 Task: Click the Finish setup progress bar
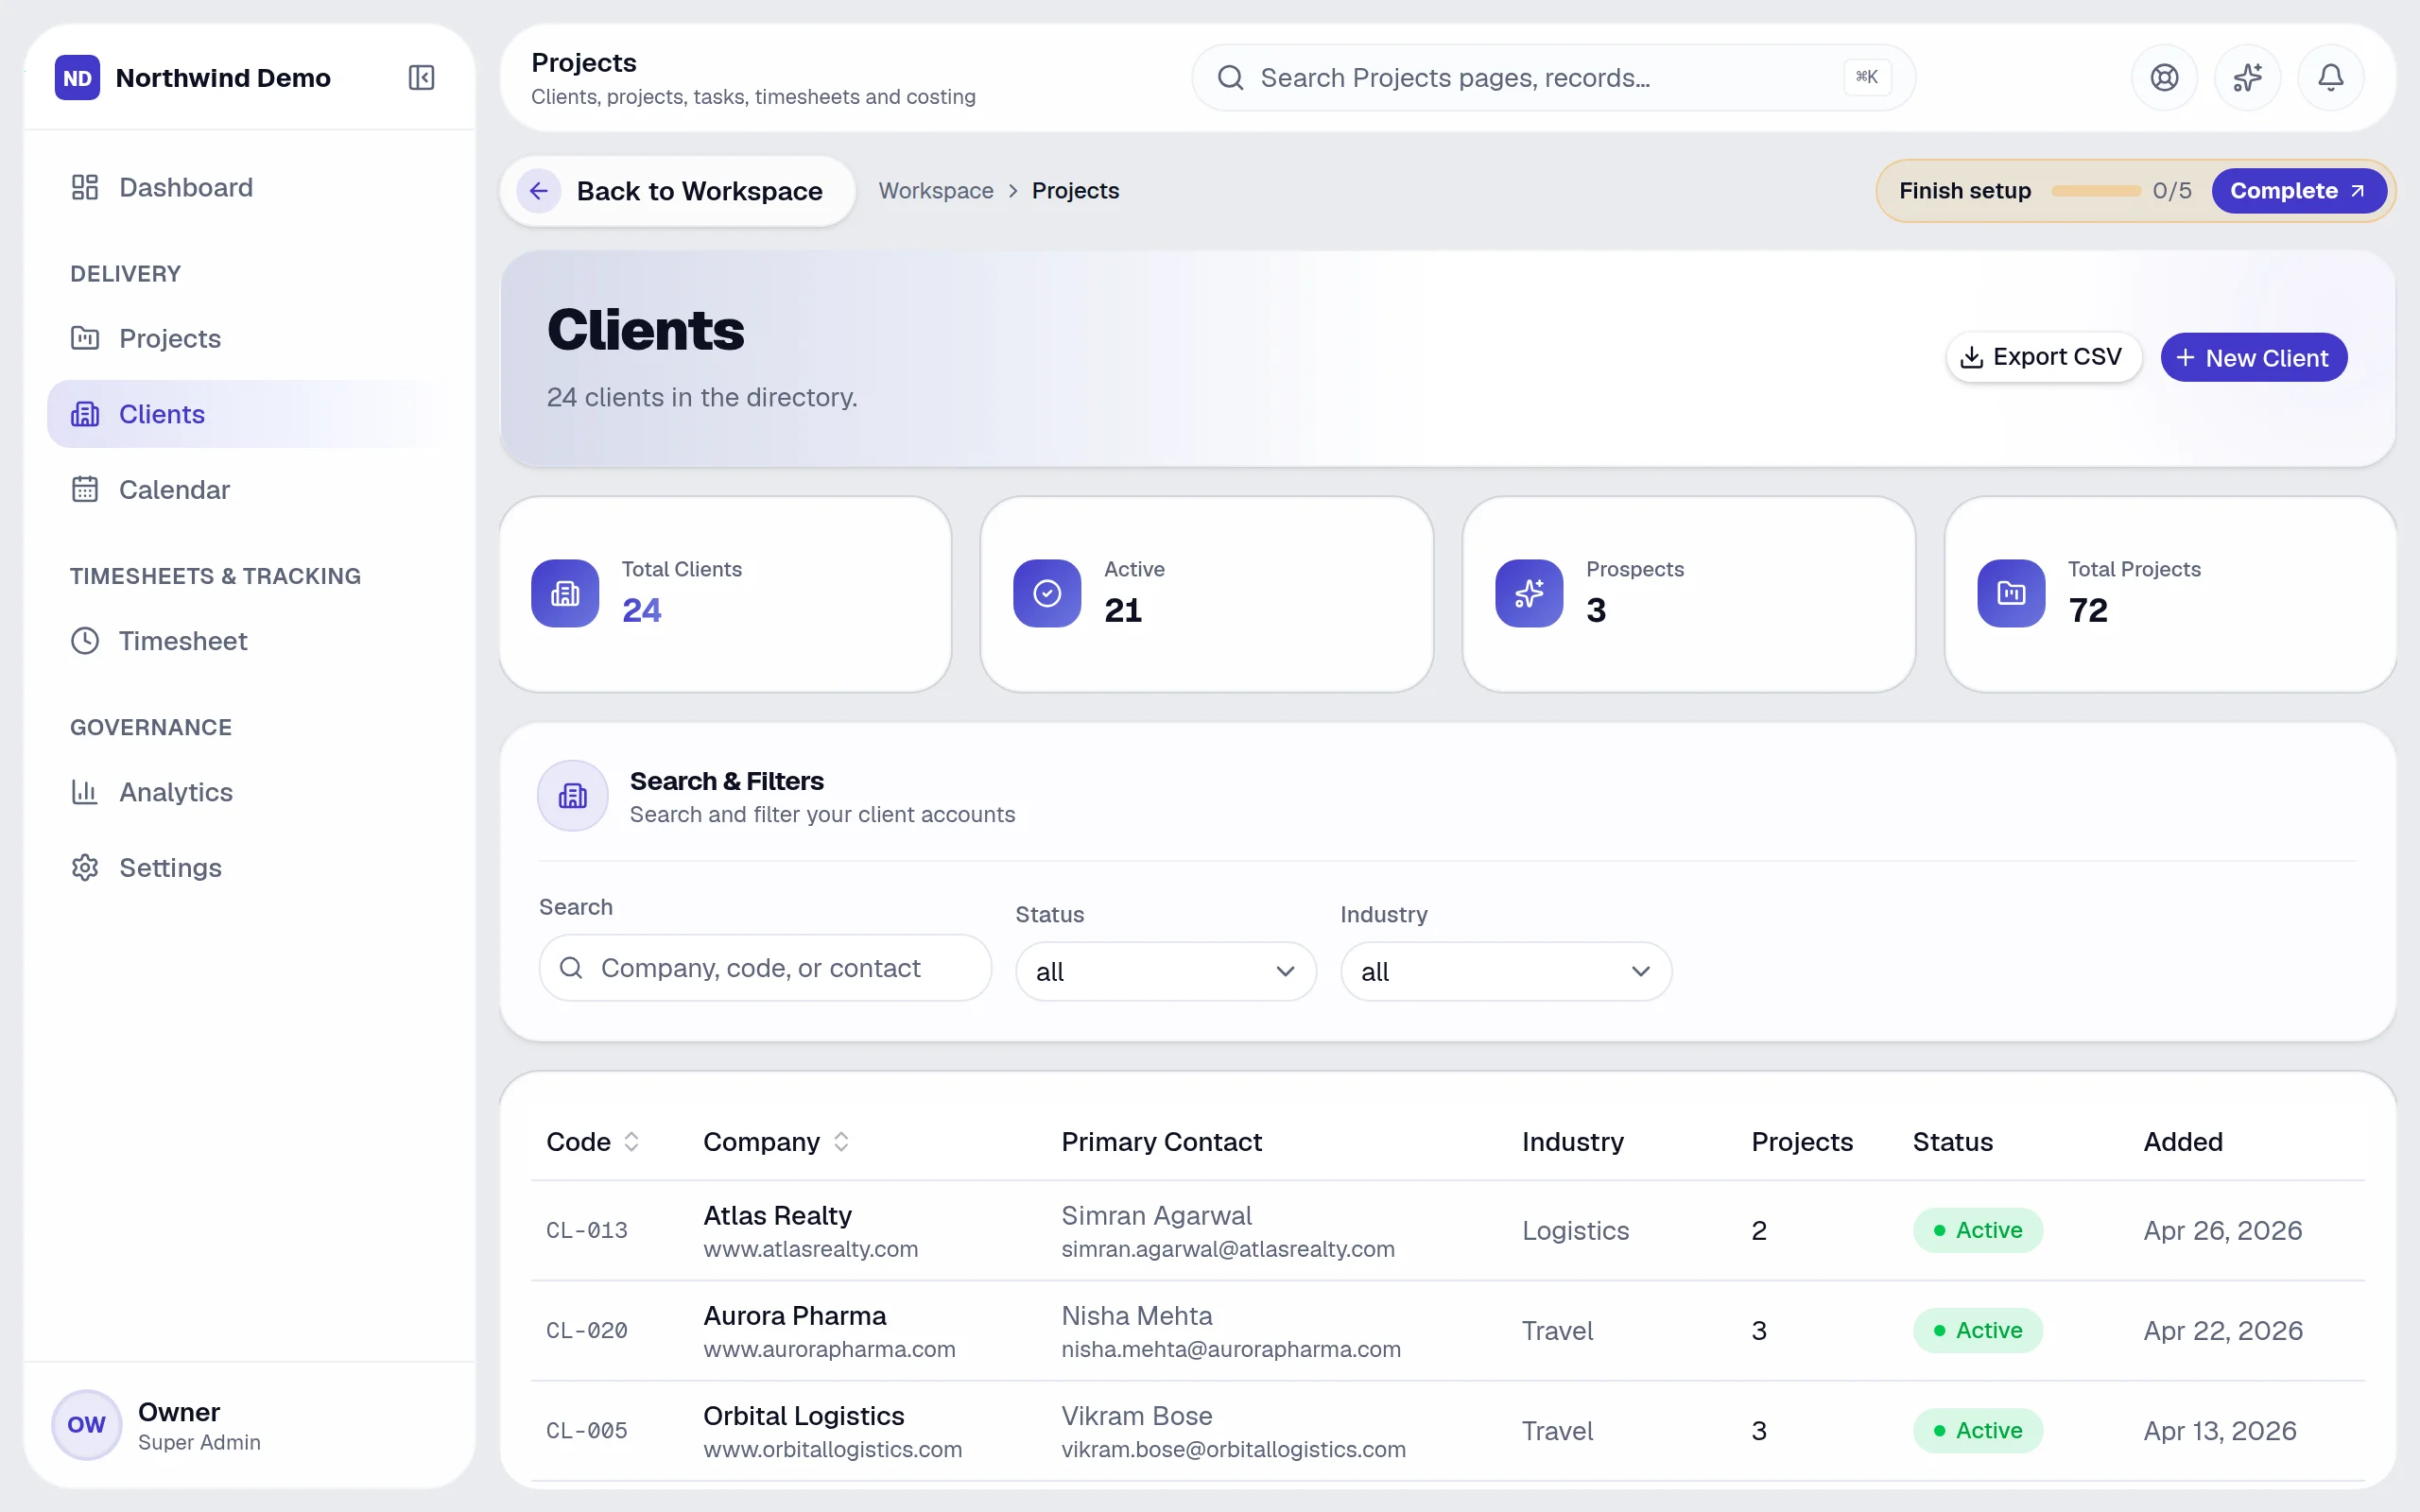pos(2095,190)
